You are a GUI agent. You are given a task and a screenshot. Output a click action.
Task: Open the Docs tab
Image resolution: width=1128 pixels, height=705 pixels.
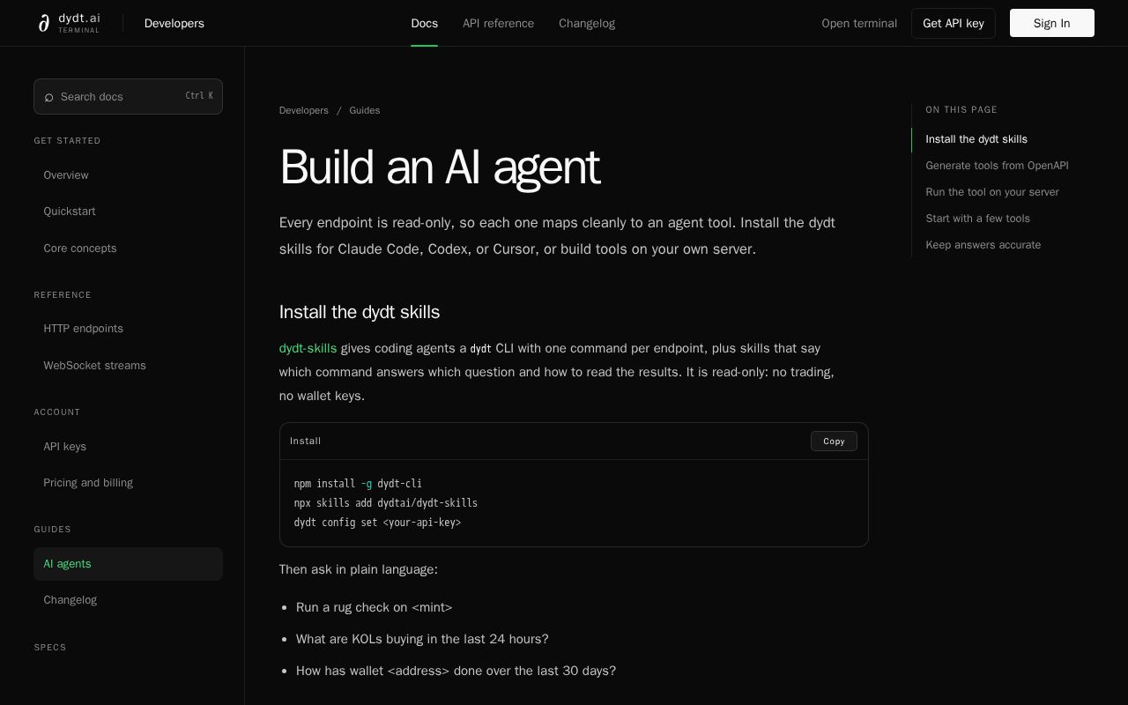(424, 23)
